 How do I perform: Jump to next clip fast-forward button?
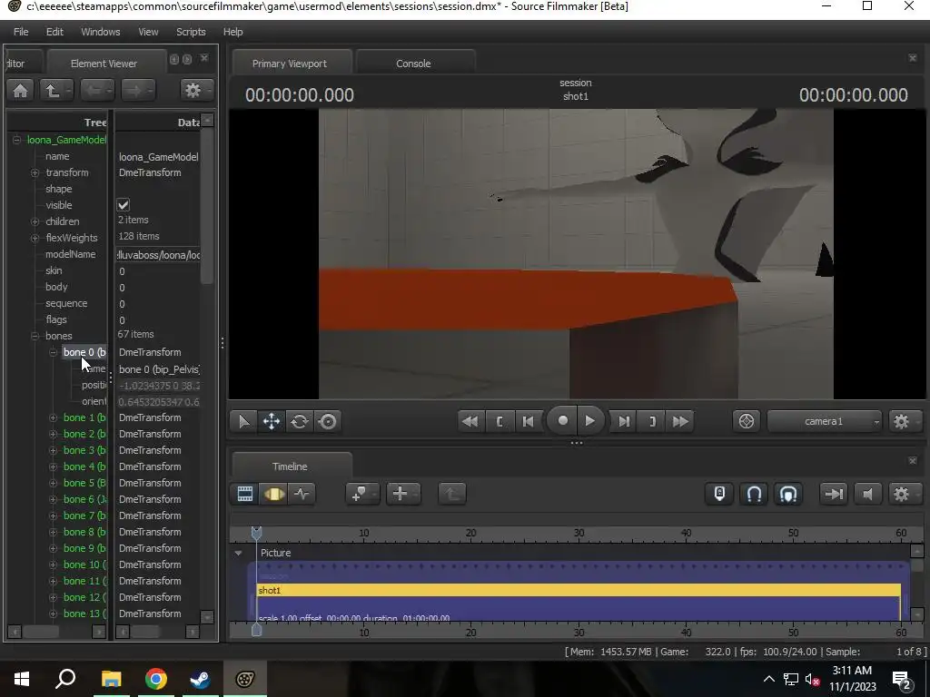[x=680, y=421]
